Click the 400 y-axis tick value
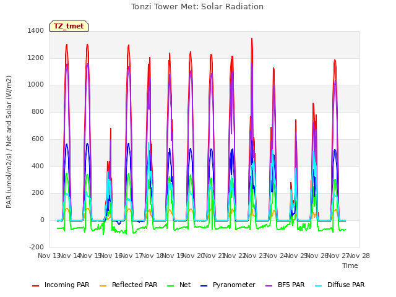The width and height of the screenshot is (396, 297). pyautogui.click(x=38, y=166)
